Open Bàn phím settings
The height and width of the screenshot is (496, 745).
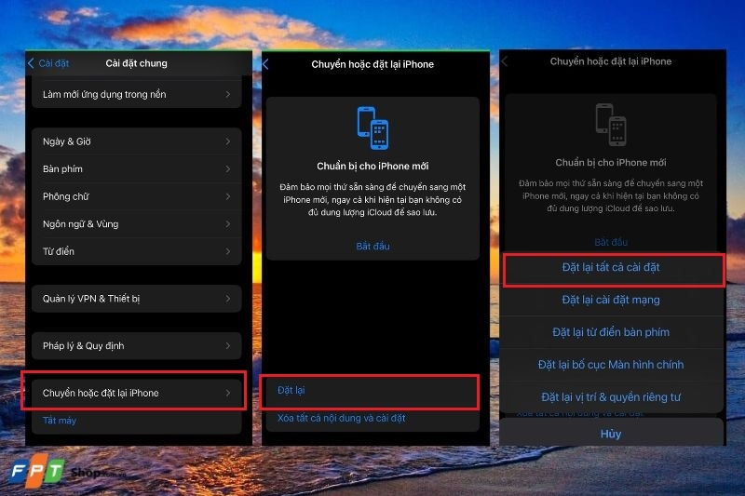click(136, 169)
